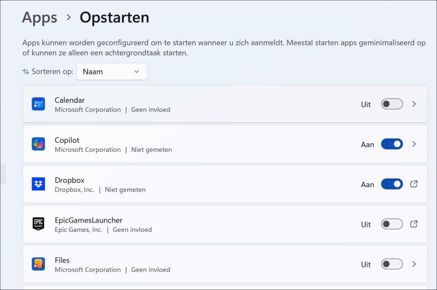The image size is (437, 290).
Task: Click the Calendar app icon
Action: click(x=38, y=104)
